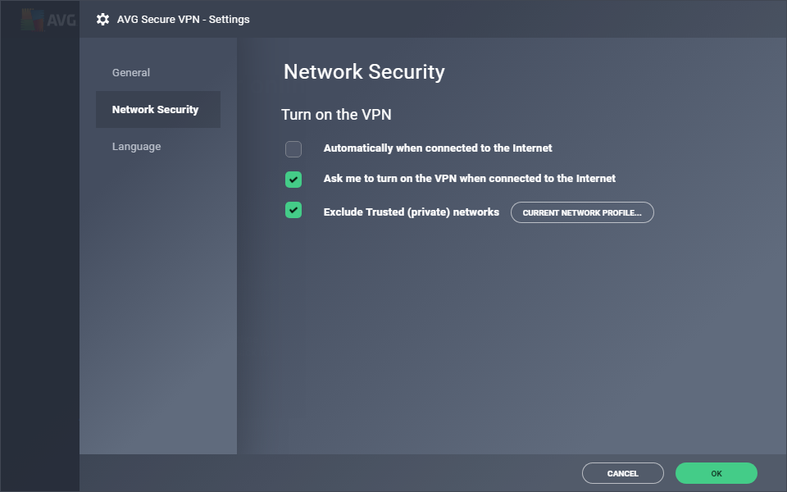This screenshot has height=492, width=787.
Task: Click the empty box beside Automatically option
Action: click(293, 149)
